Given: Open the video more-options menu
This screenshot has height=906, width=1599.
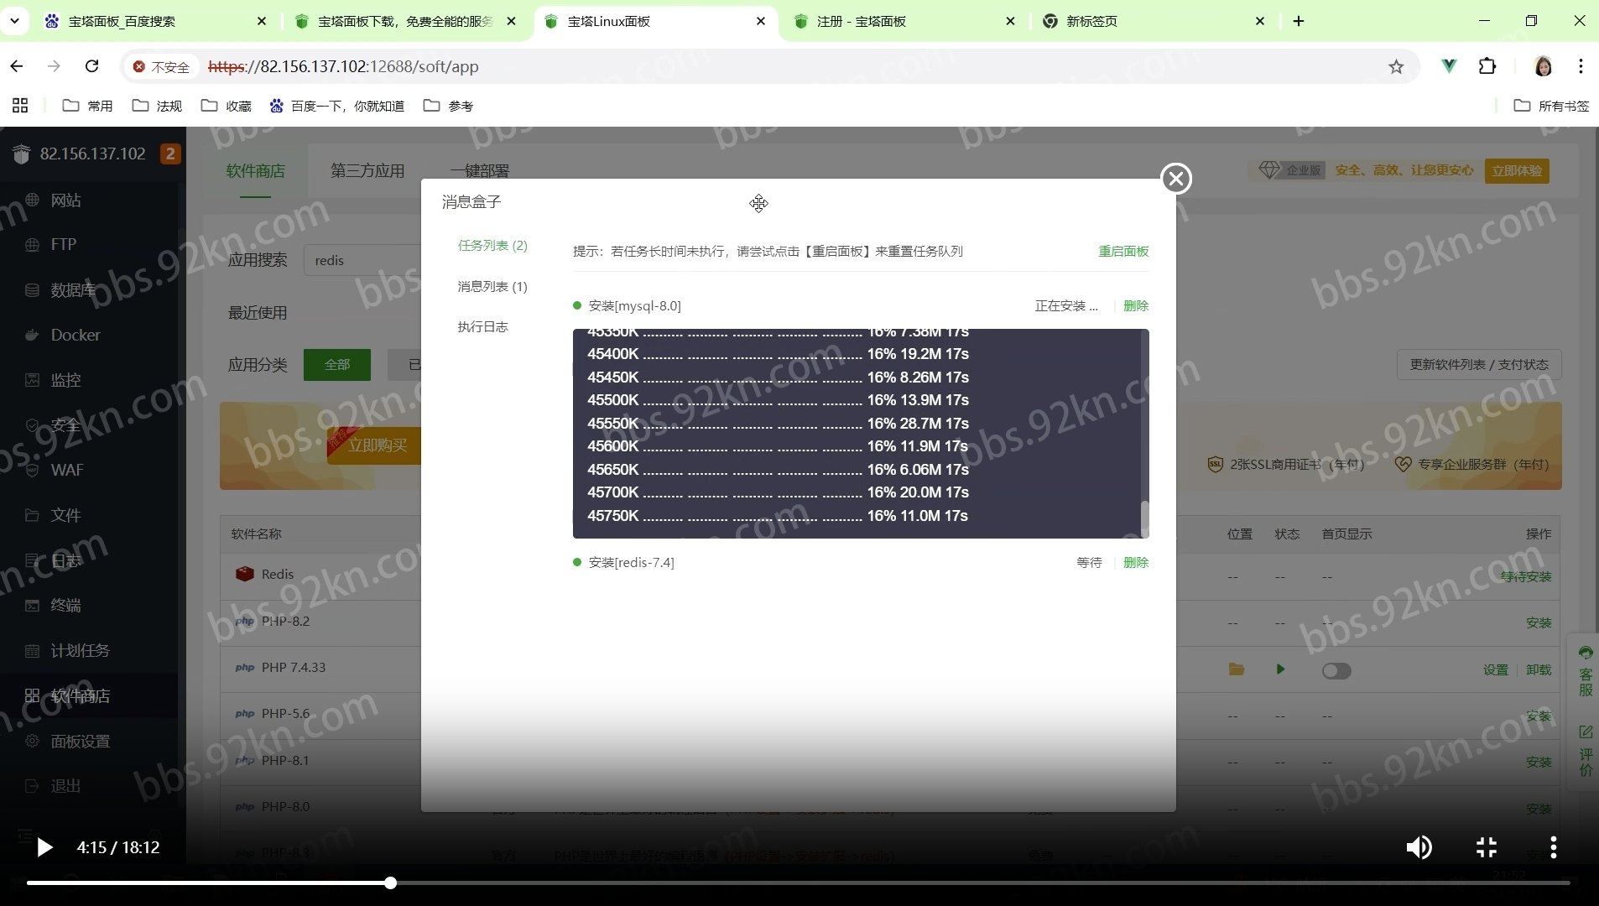Looking at the screenshot, I should tap(1554, 847).
